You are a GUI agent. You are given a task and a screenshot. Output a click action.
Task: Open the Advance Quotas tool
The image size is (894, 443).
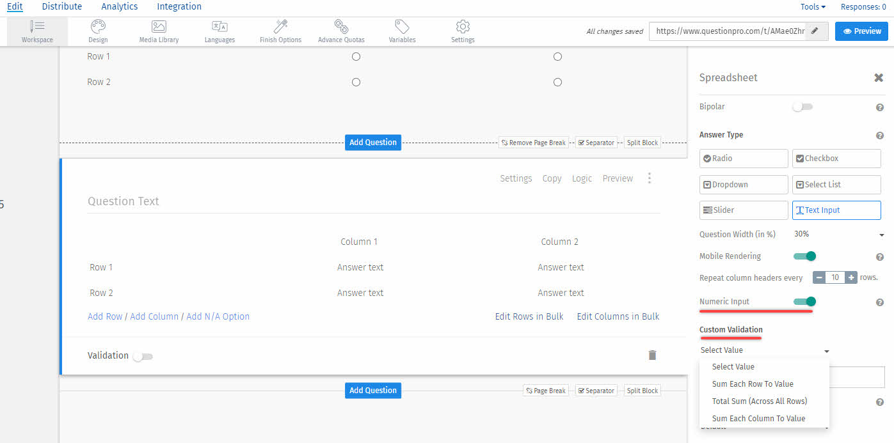pyautogui.click(x=340, y=31)
